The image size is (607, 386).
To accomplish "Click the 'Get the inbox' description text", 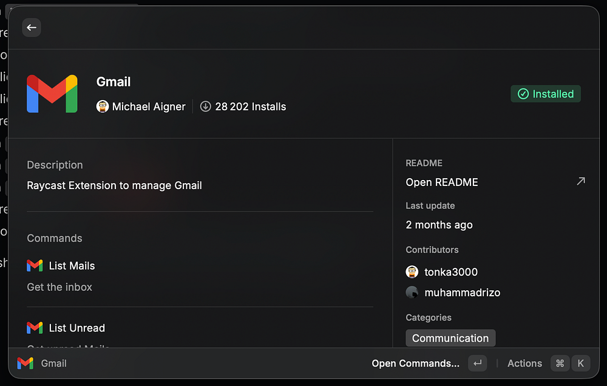I will pos(59,287).
